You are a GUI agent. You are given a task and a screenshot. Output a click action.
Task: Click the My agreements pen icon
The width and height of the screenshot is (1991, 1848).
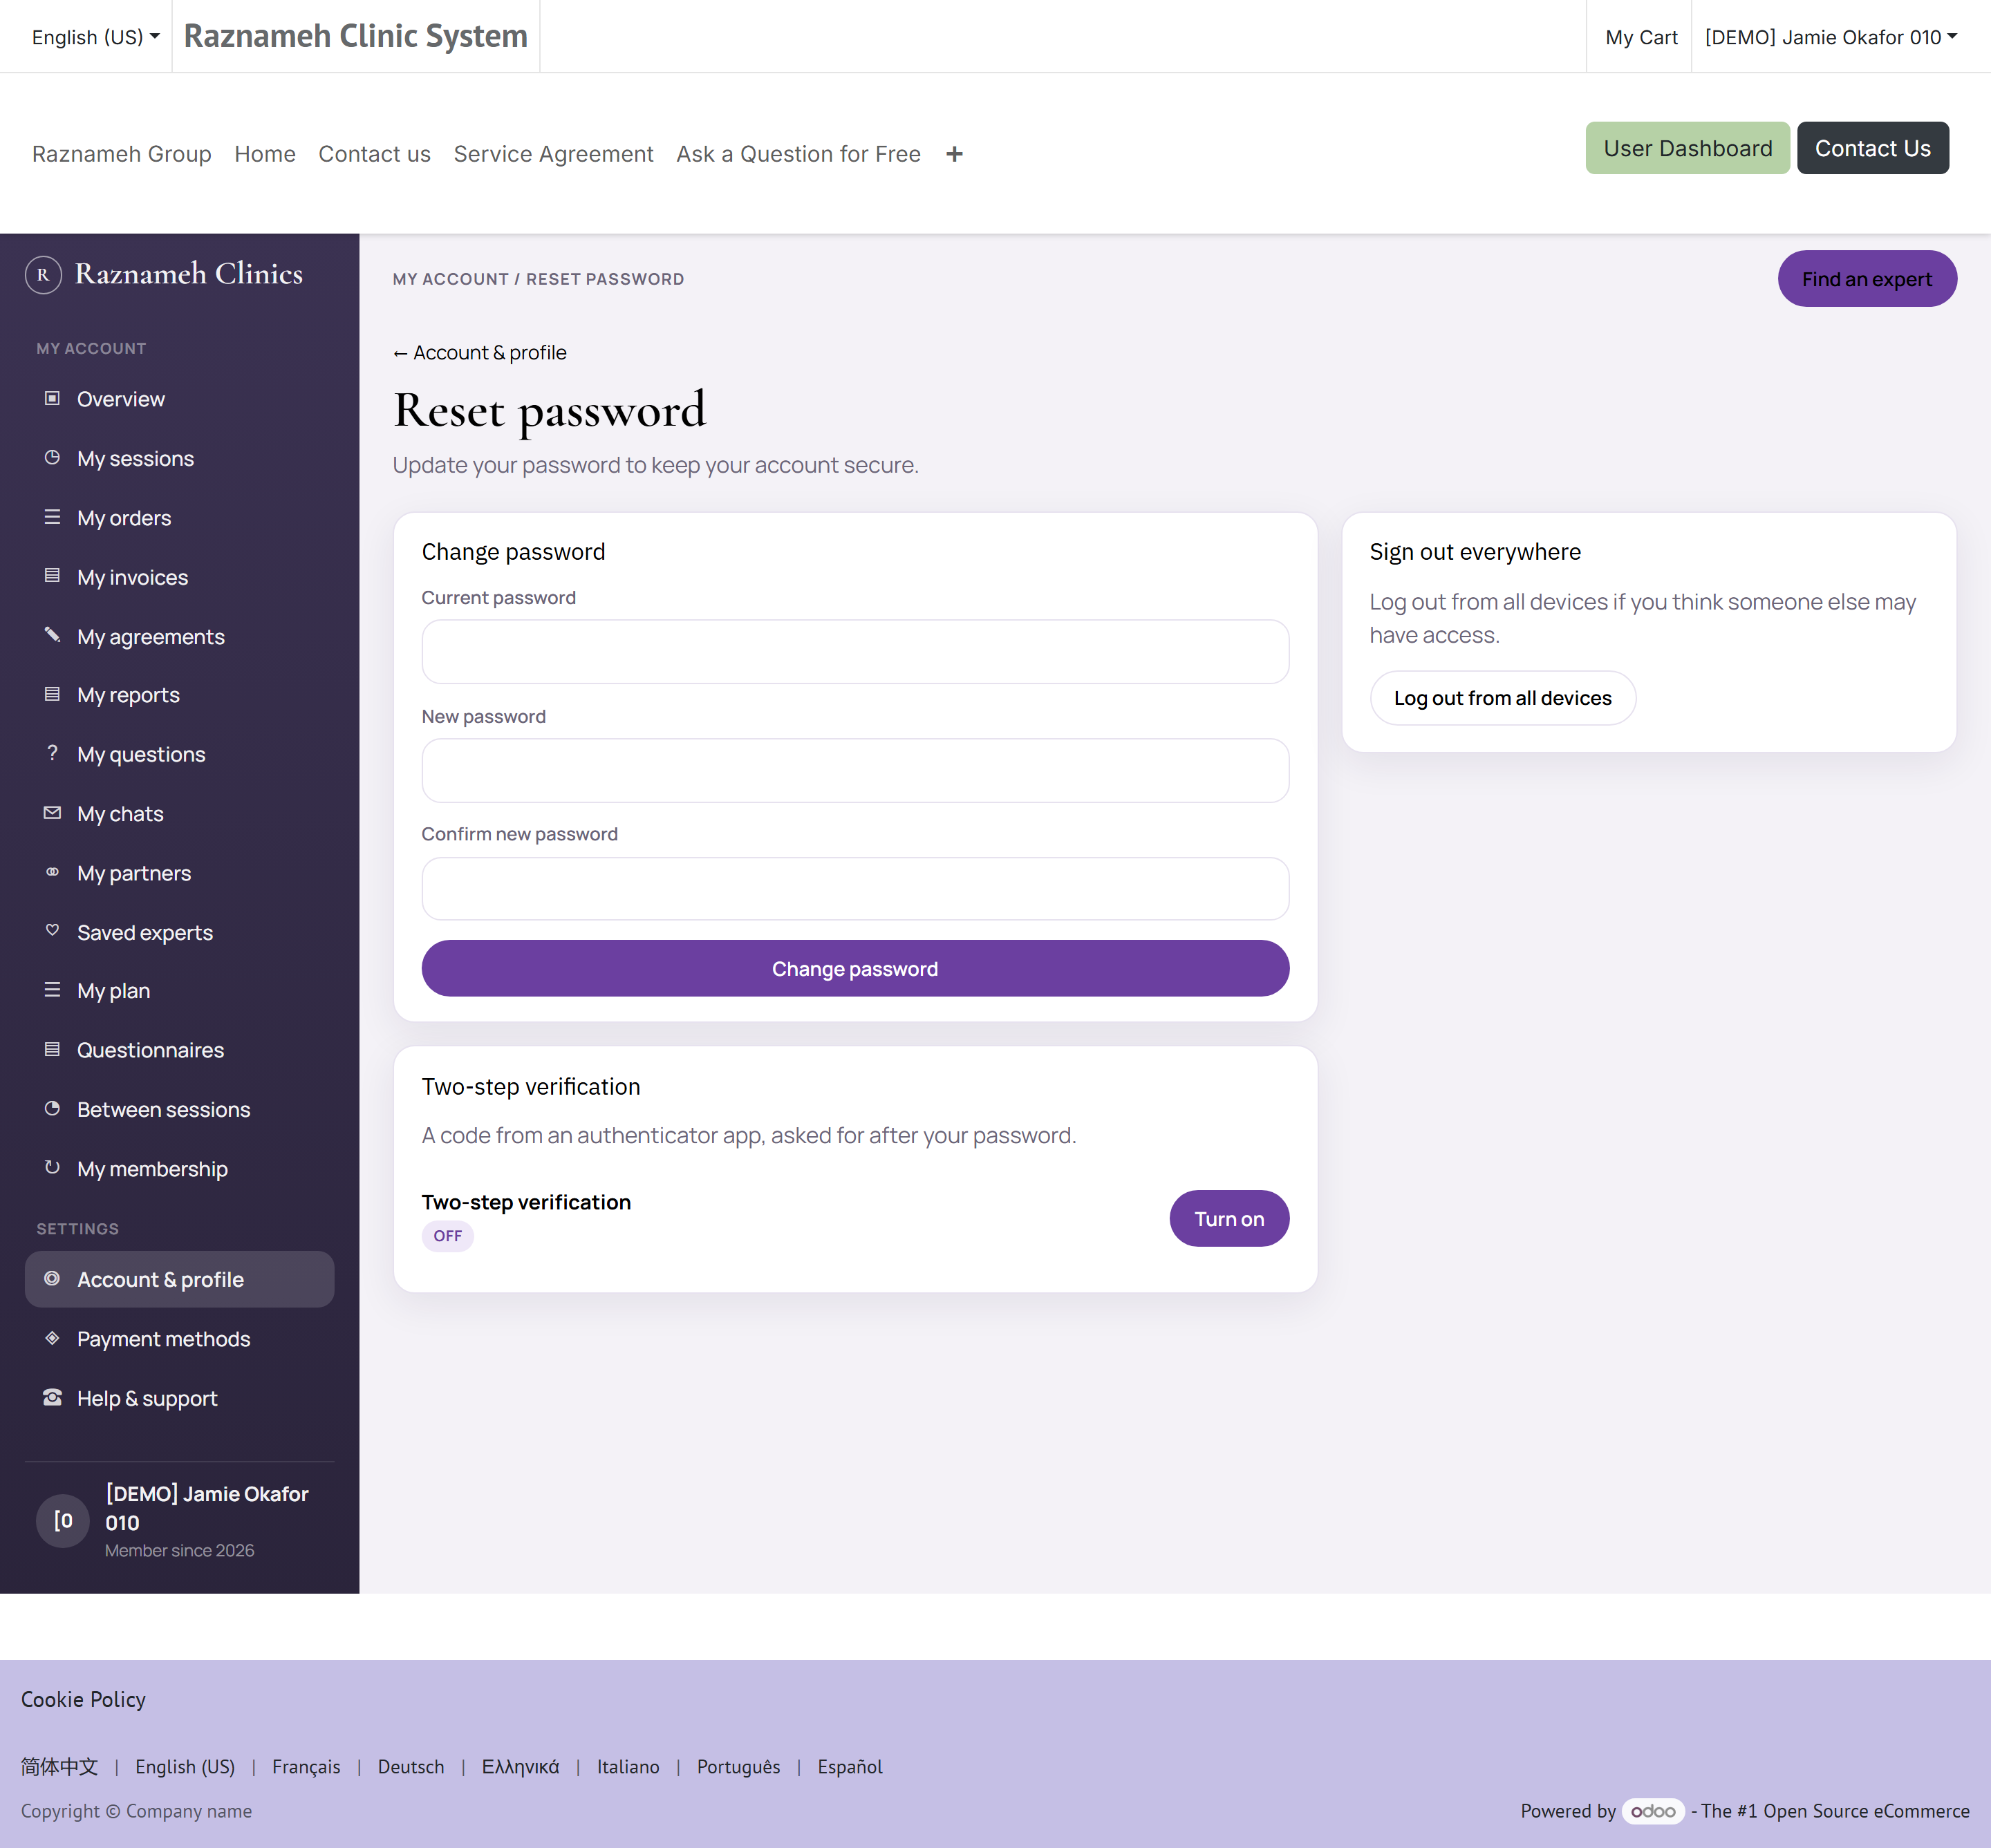point(52,635)
